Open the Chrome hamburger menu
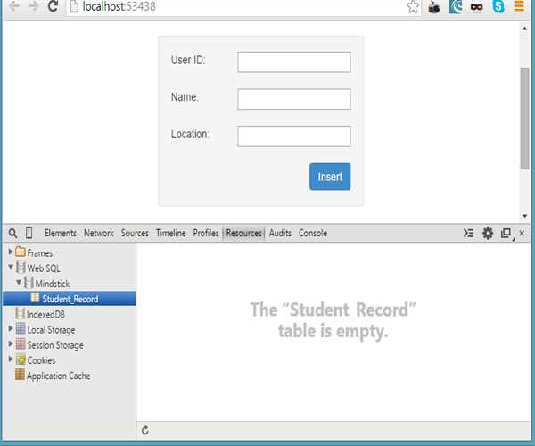Viewport: 535px width, 446px height. (x=520, y=7)
